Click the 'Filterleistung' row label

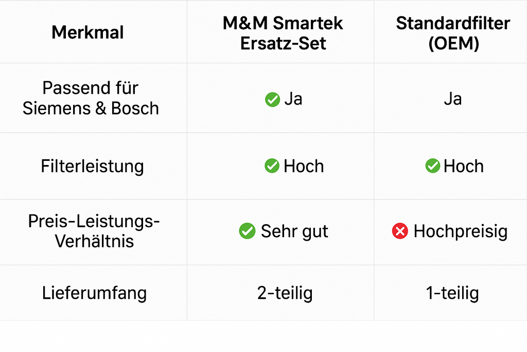click(93, 166)
